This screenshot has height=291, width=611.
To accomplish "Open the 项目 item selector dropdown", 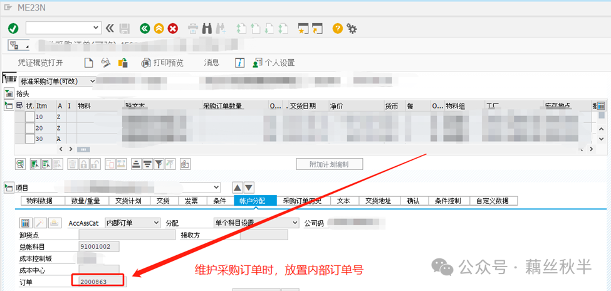I will tap(217, 188).
